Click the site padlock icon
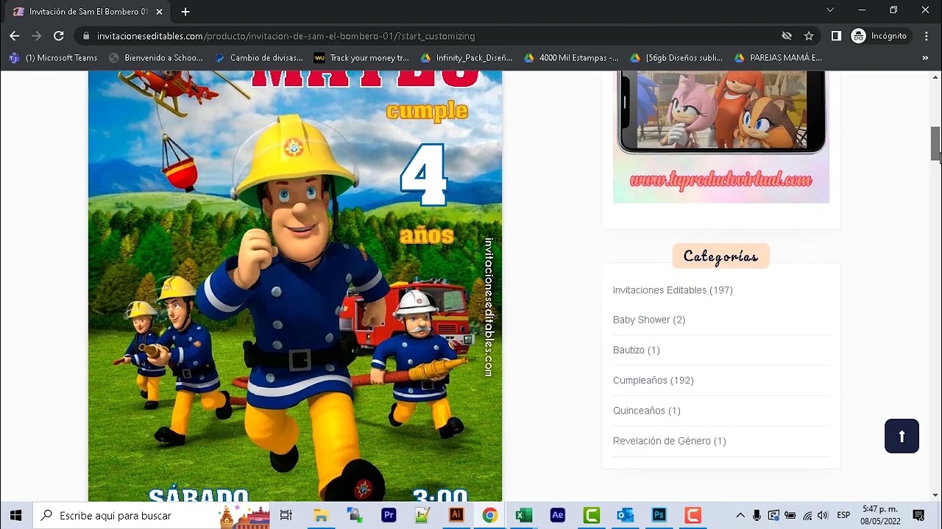Screen dimensions: 942x529 point(86,36)
